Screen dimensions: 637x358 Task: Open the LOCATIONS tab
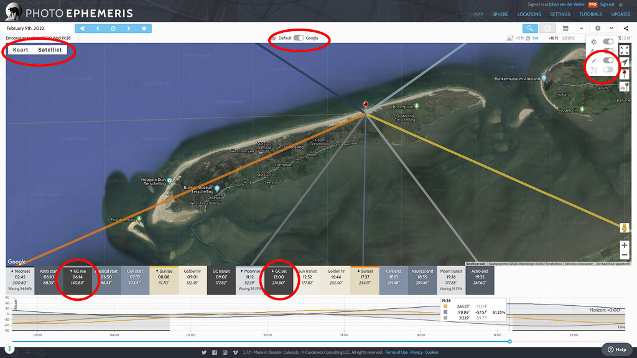pyautogui.click(x=529, y=14)
